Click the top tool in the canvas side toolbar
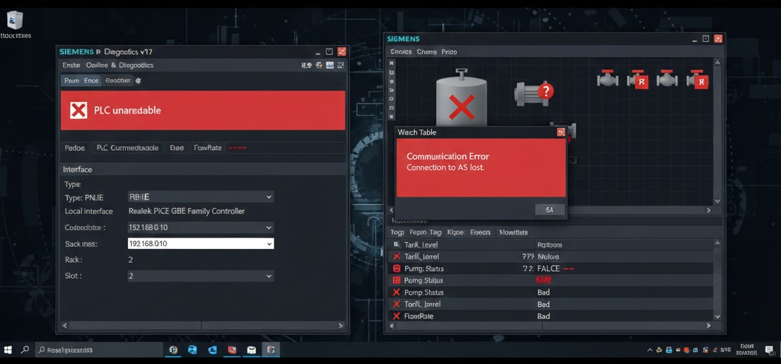The width and height of the screenshot is (781, 364). [x=391, y=64]
